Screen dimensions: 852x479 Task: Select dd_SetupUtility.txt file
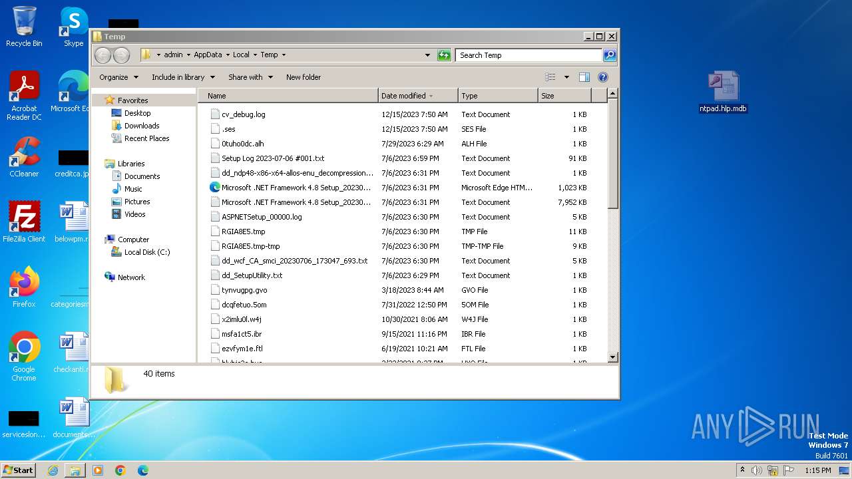(252, 275)
